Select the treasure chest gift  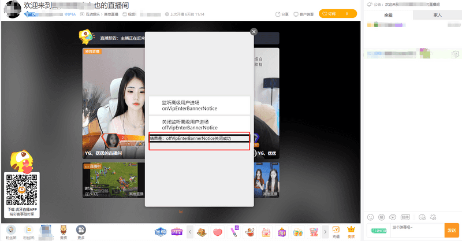[x=202, y=232]
